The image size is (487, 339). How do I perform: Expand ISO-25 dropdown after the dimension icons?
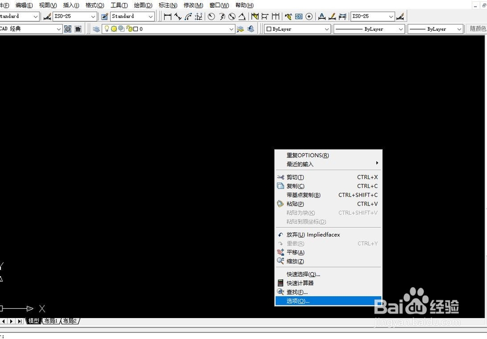pyautogui.click(x=391, y=16)
